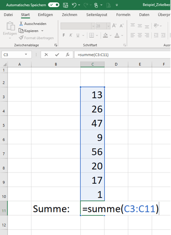Viewport: 171px width, 235px height.
Task: Select the column C header
Action: [x=93, y=64]
